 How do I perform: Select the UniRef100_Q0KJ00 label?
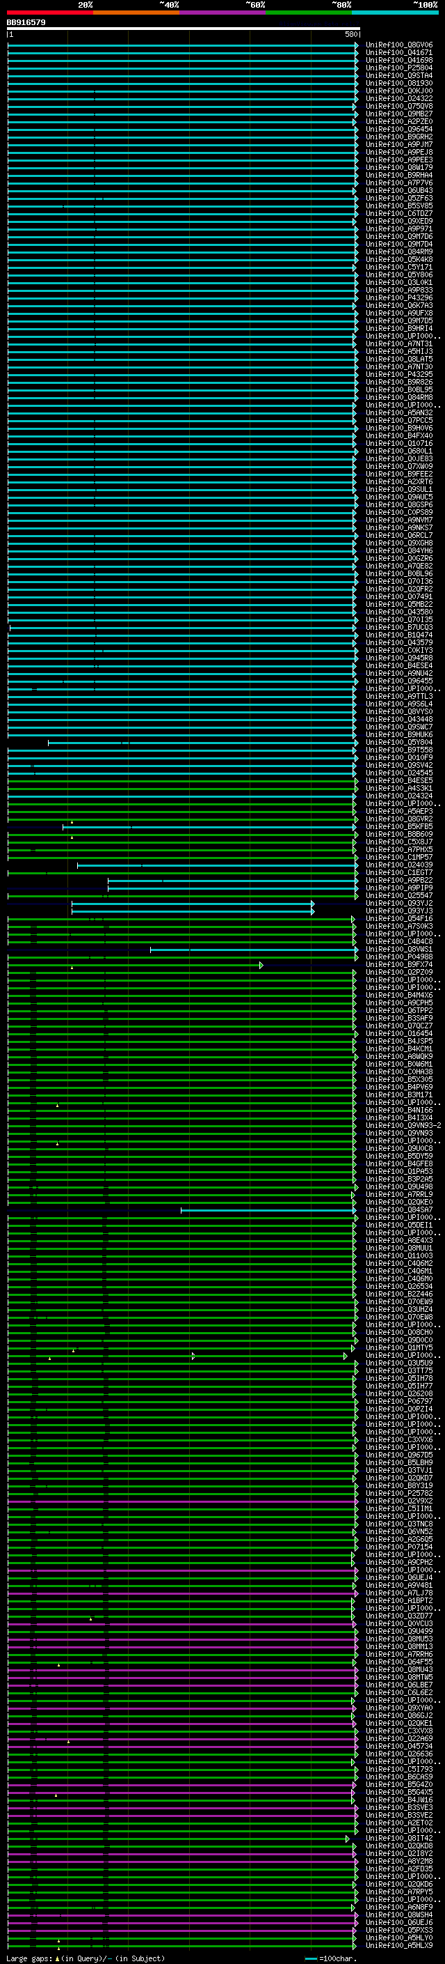pos(398,91)
